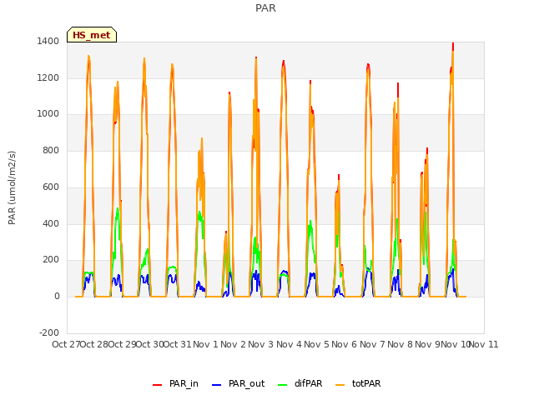534x400 pixels.
Task: Click the 1200 y-axis tick label
Action: coord(48,77)
